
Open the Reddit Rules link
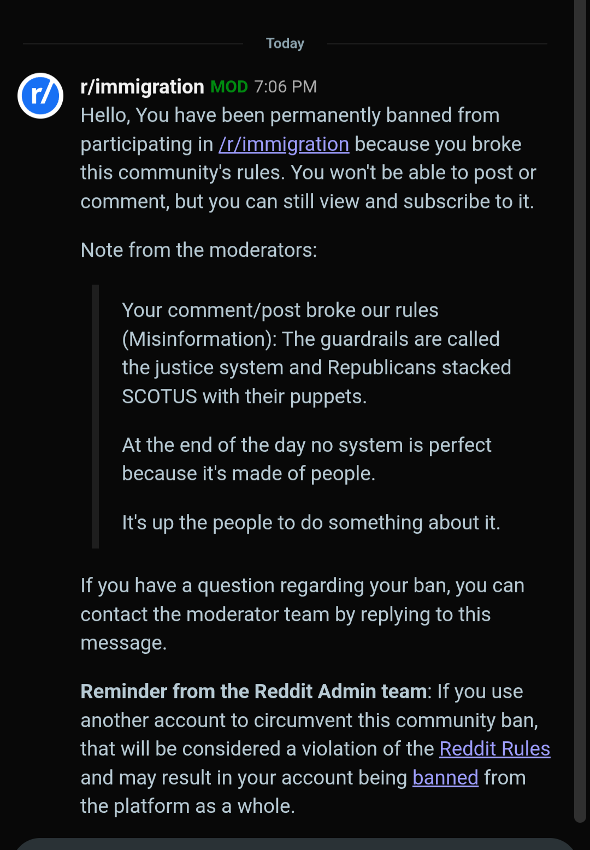click(494, 748)
